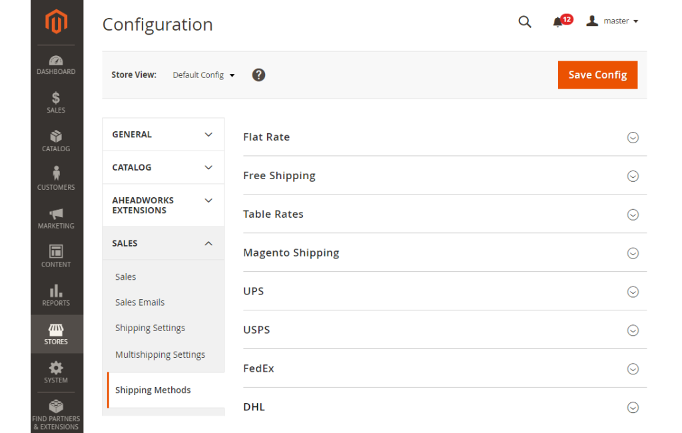Collapse the Sales configuration section
682x433 pixels.
coord(163,243)
